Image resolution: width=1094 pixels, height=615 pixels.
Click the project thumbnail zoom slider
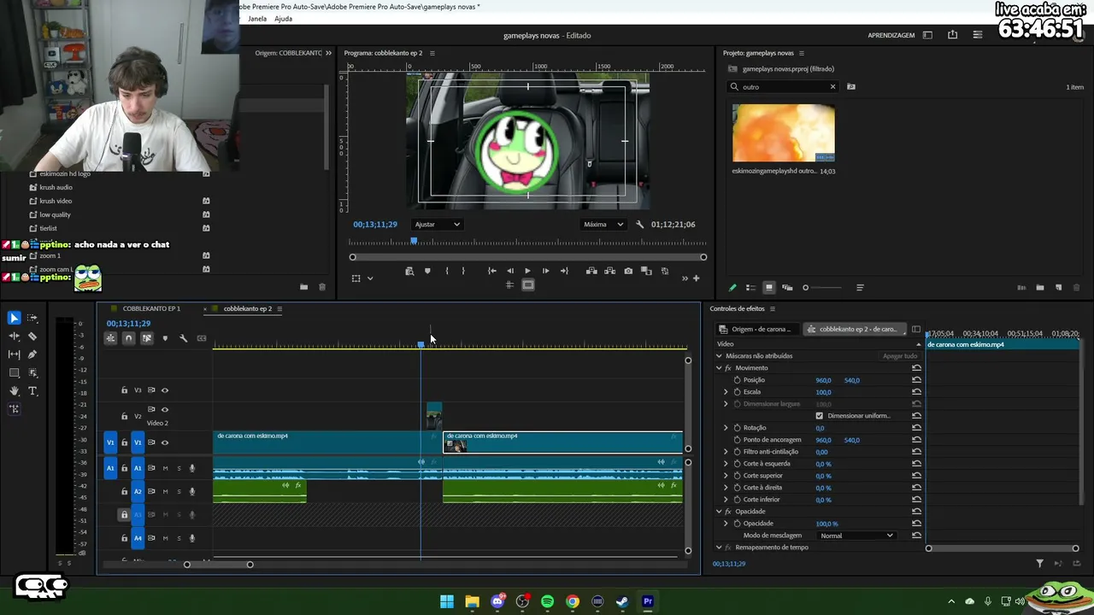coord(824,288)
